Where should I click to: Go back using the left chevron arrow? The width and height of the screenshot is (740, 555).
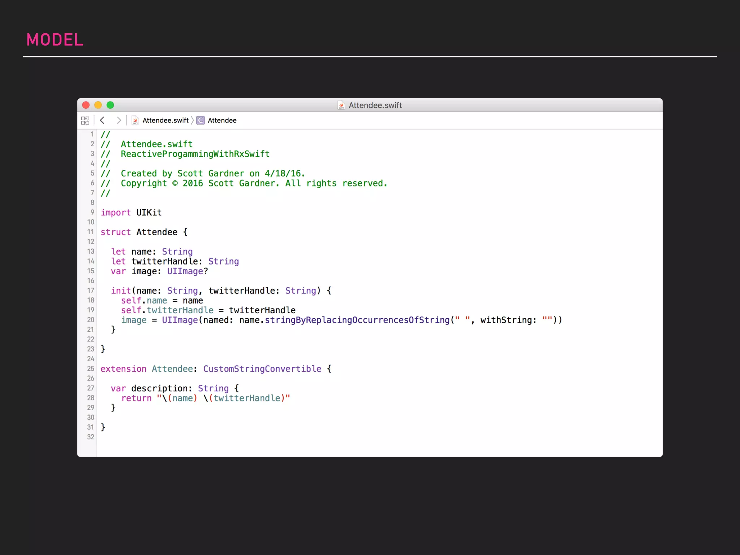pyautogui.click(x=102, y=120)
